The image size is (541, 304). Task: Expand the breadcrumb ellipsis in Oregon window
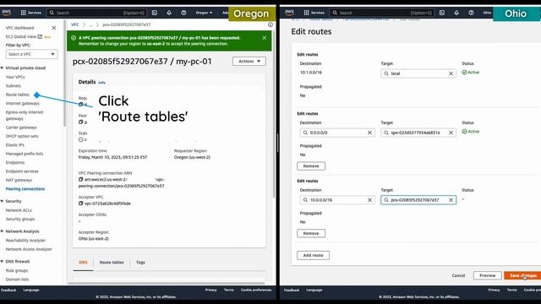[x=90, y=24]
